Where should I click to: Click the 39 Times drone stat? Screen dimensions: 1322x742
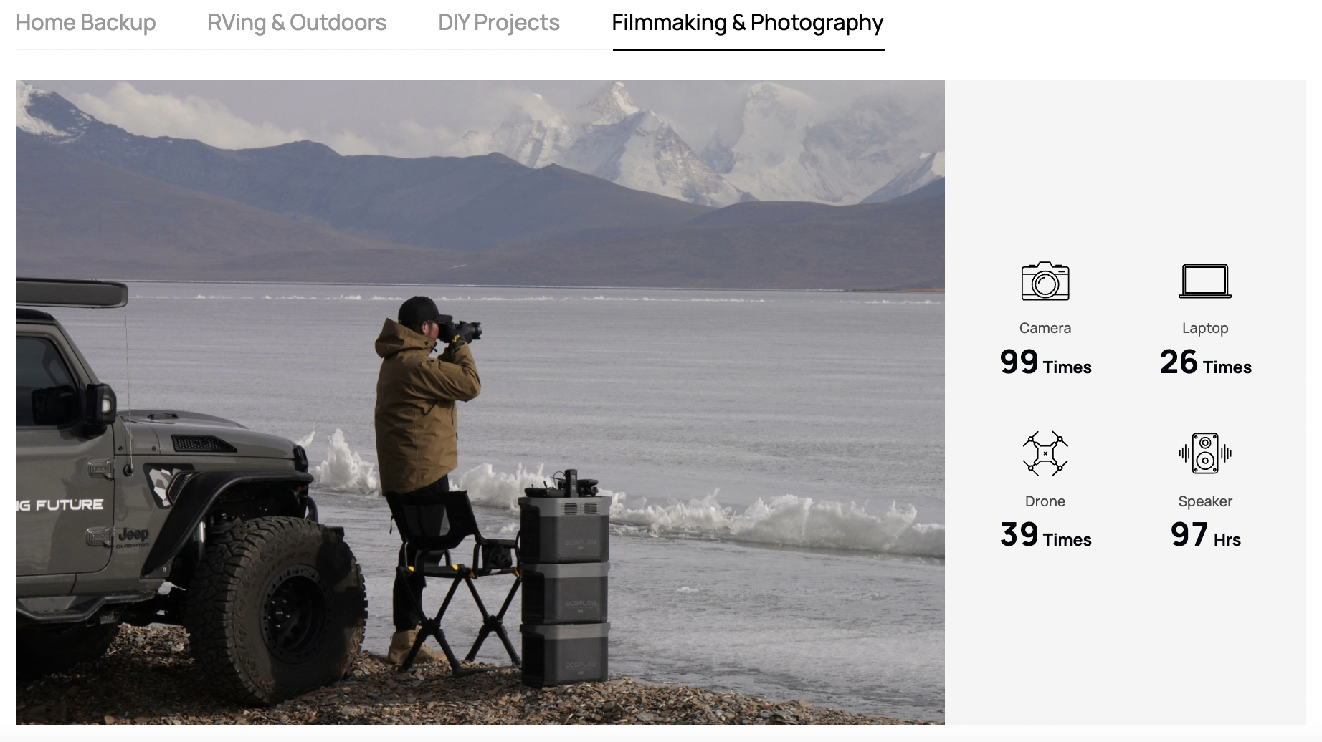pos(1045,535)
